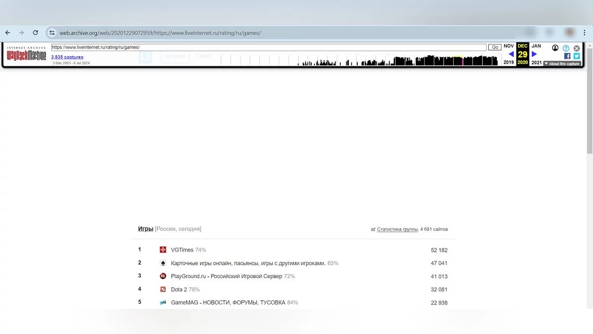
Task: Click PlayGround.ru visitor count 41 013
Action: coord(439,277)
